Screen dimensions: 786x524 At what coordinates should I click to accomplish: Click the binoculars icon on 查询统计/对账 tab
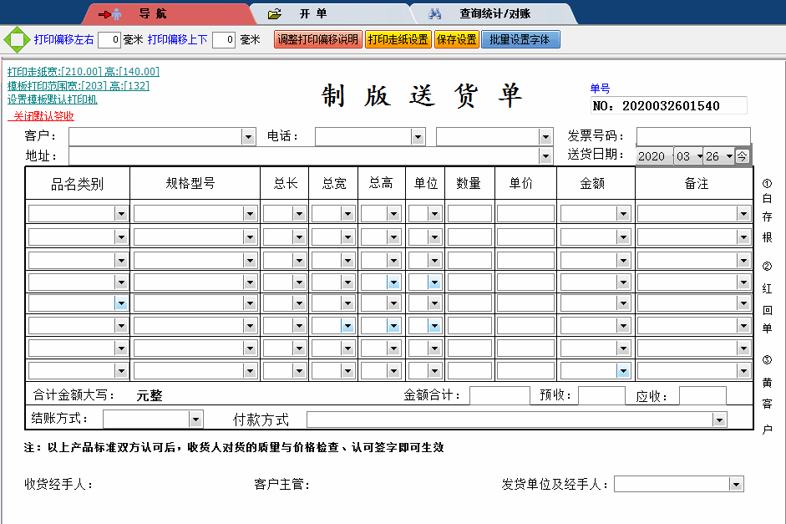coord(436,13)
